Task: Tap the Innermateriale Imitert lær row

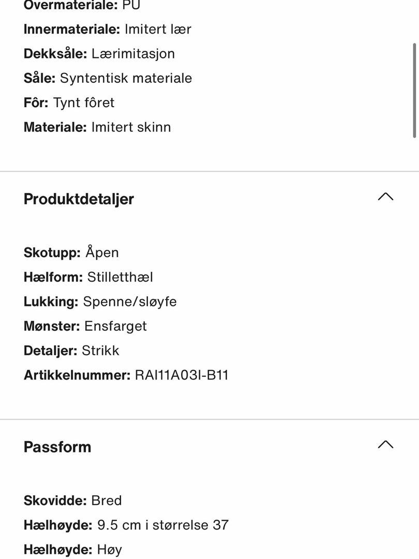Action: click(x=107, y=29)
